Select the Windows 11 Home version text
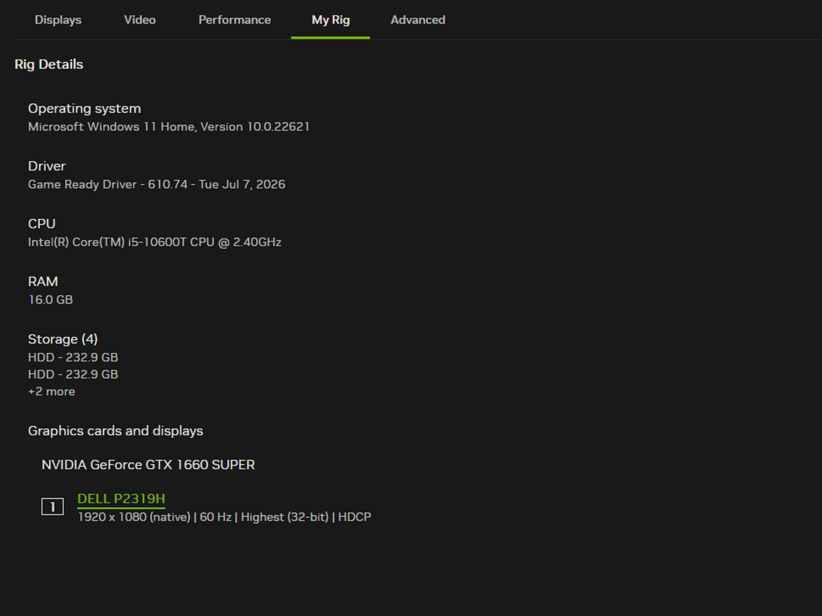Screen dimensions: 822x616 [x=169, y=127]
